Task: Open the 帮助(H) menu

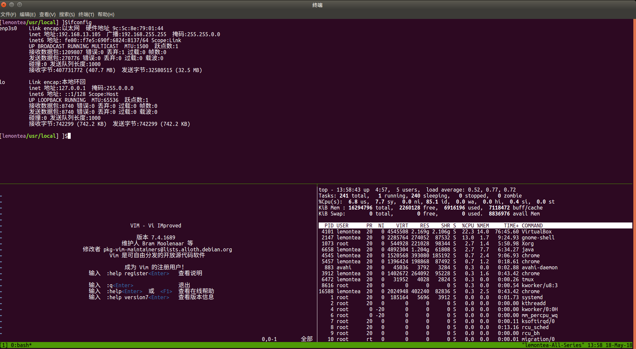Action: 106,14
